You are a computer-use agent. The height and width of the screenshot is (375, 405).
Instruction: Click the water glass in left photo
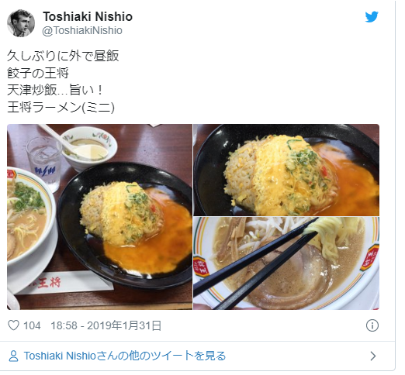click(x=44, y=163)
